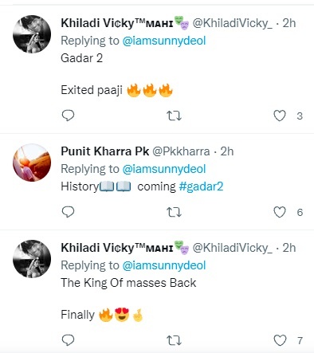Open Khiladi Vicky name on first tweet
This screenshot has width=314, height=353.
coord(117,23)
